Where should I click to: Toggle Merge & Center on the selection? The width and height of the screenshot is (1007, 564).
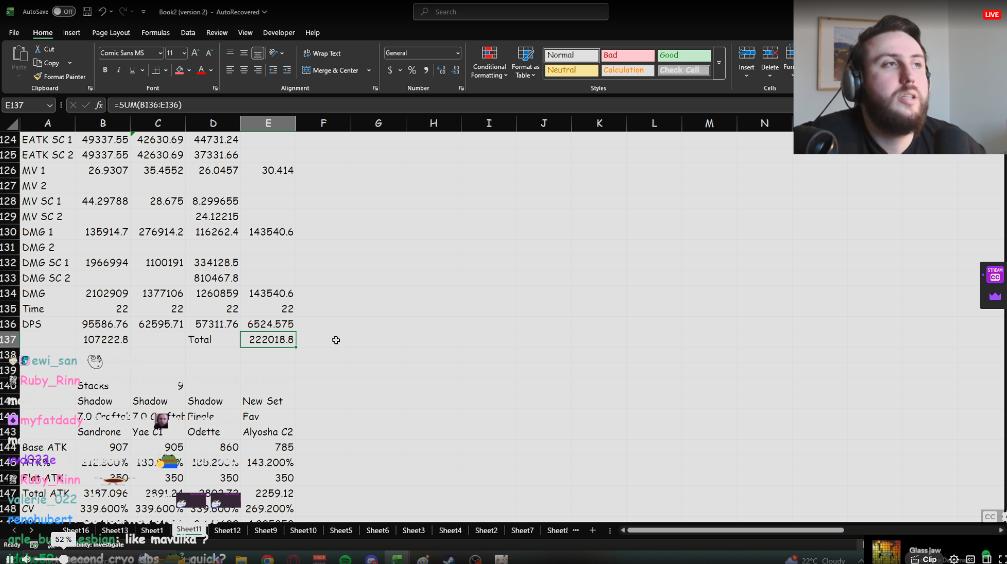(x=331, y=70)
